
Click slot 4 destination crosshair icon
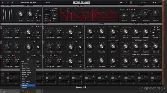pos(55,83)
